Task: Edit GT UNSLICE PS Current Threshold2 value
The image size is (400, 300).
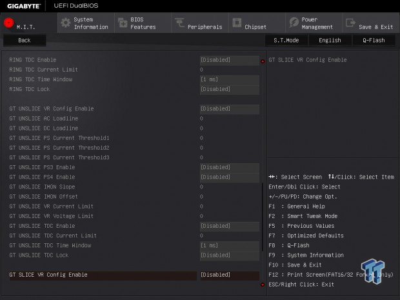Action: coord(201,148)
